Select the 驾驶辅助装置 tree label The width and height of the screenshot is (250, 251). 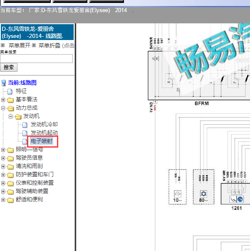coord(32,191)
